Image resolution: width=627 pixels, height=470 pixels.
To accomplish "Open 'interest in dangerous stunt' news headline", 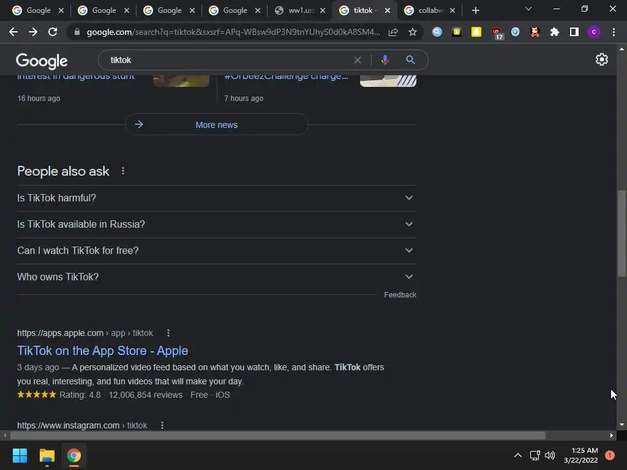I will (x=76, y=76).
